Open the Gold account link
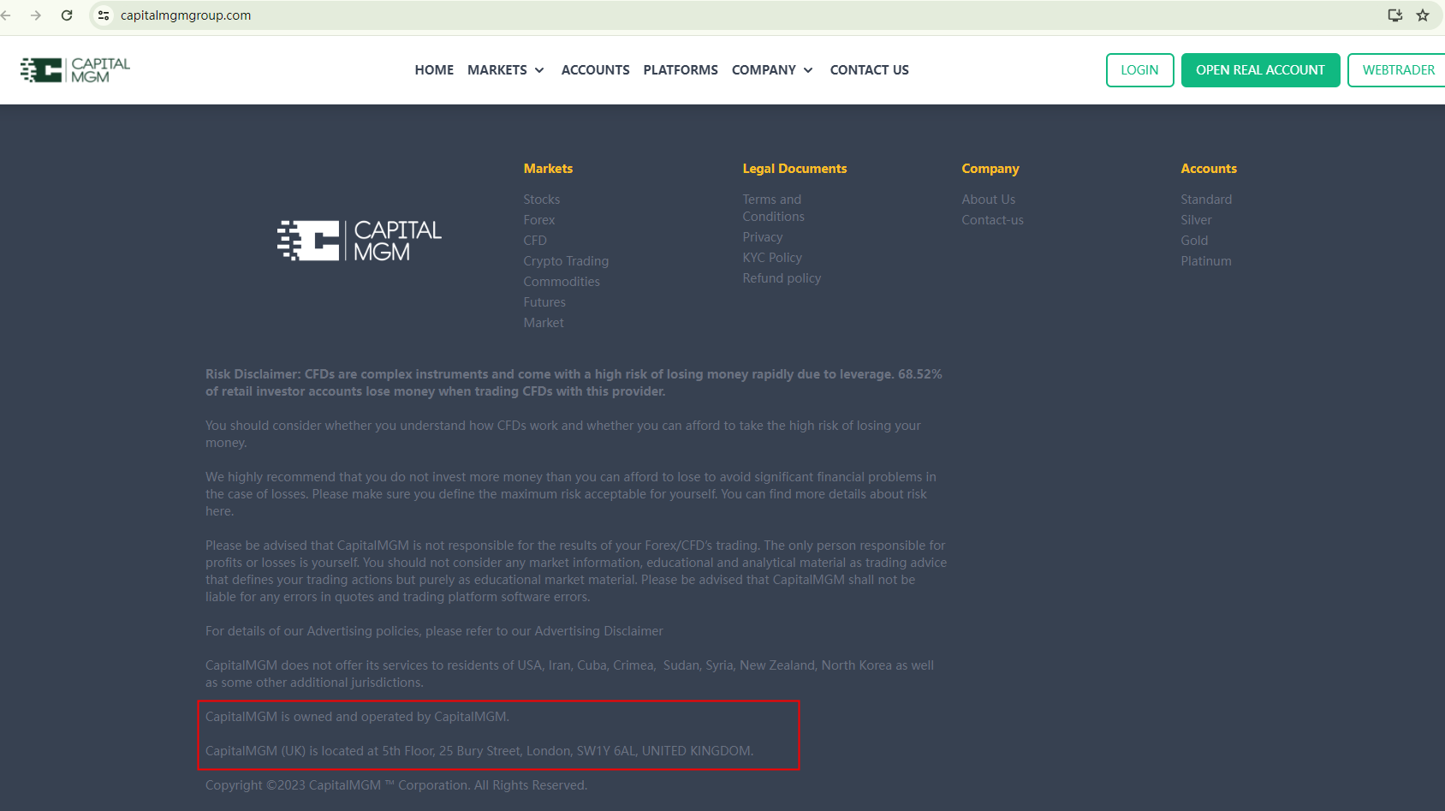The width and height of the screenshot is (1445, 811). pyautogui.click(x=1194, y=241)
